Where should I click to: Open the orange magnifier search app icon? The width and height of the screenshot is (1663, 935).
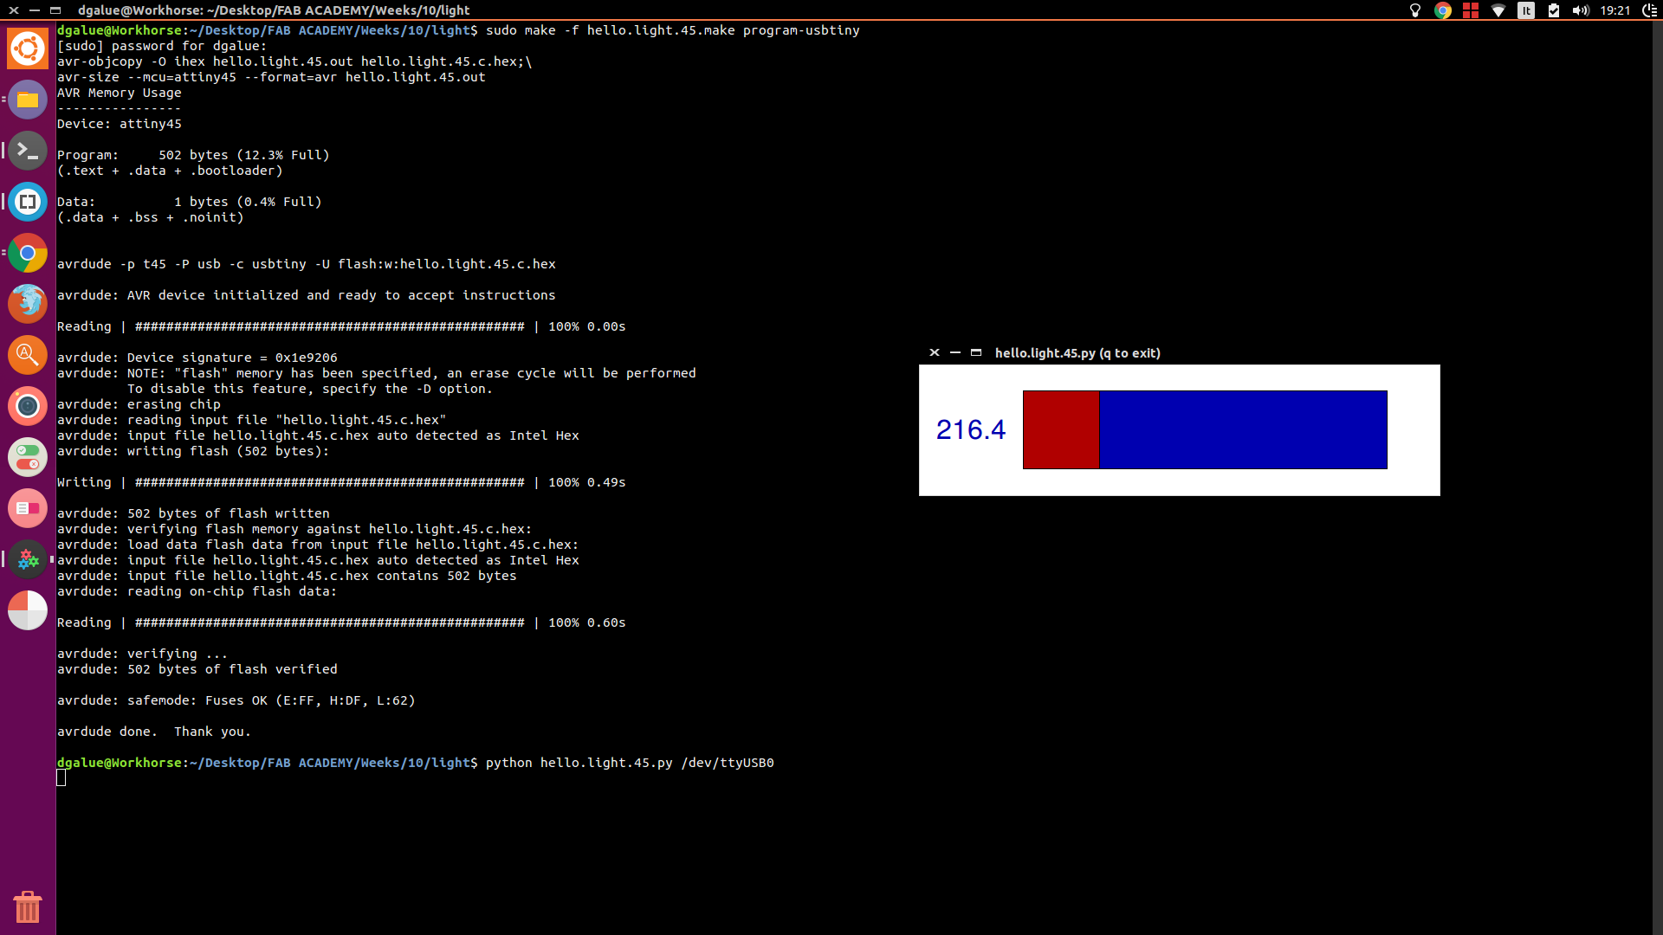(28, 355)
